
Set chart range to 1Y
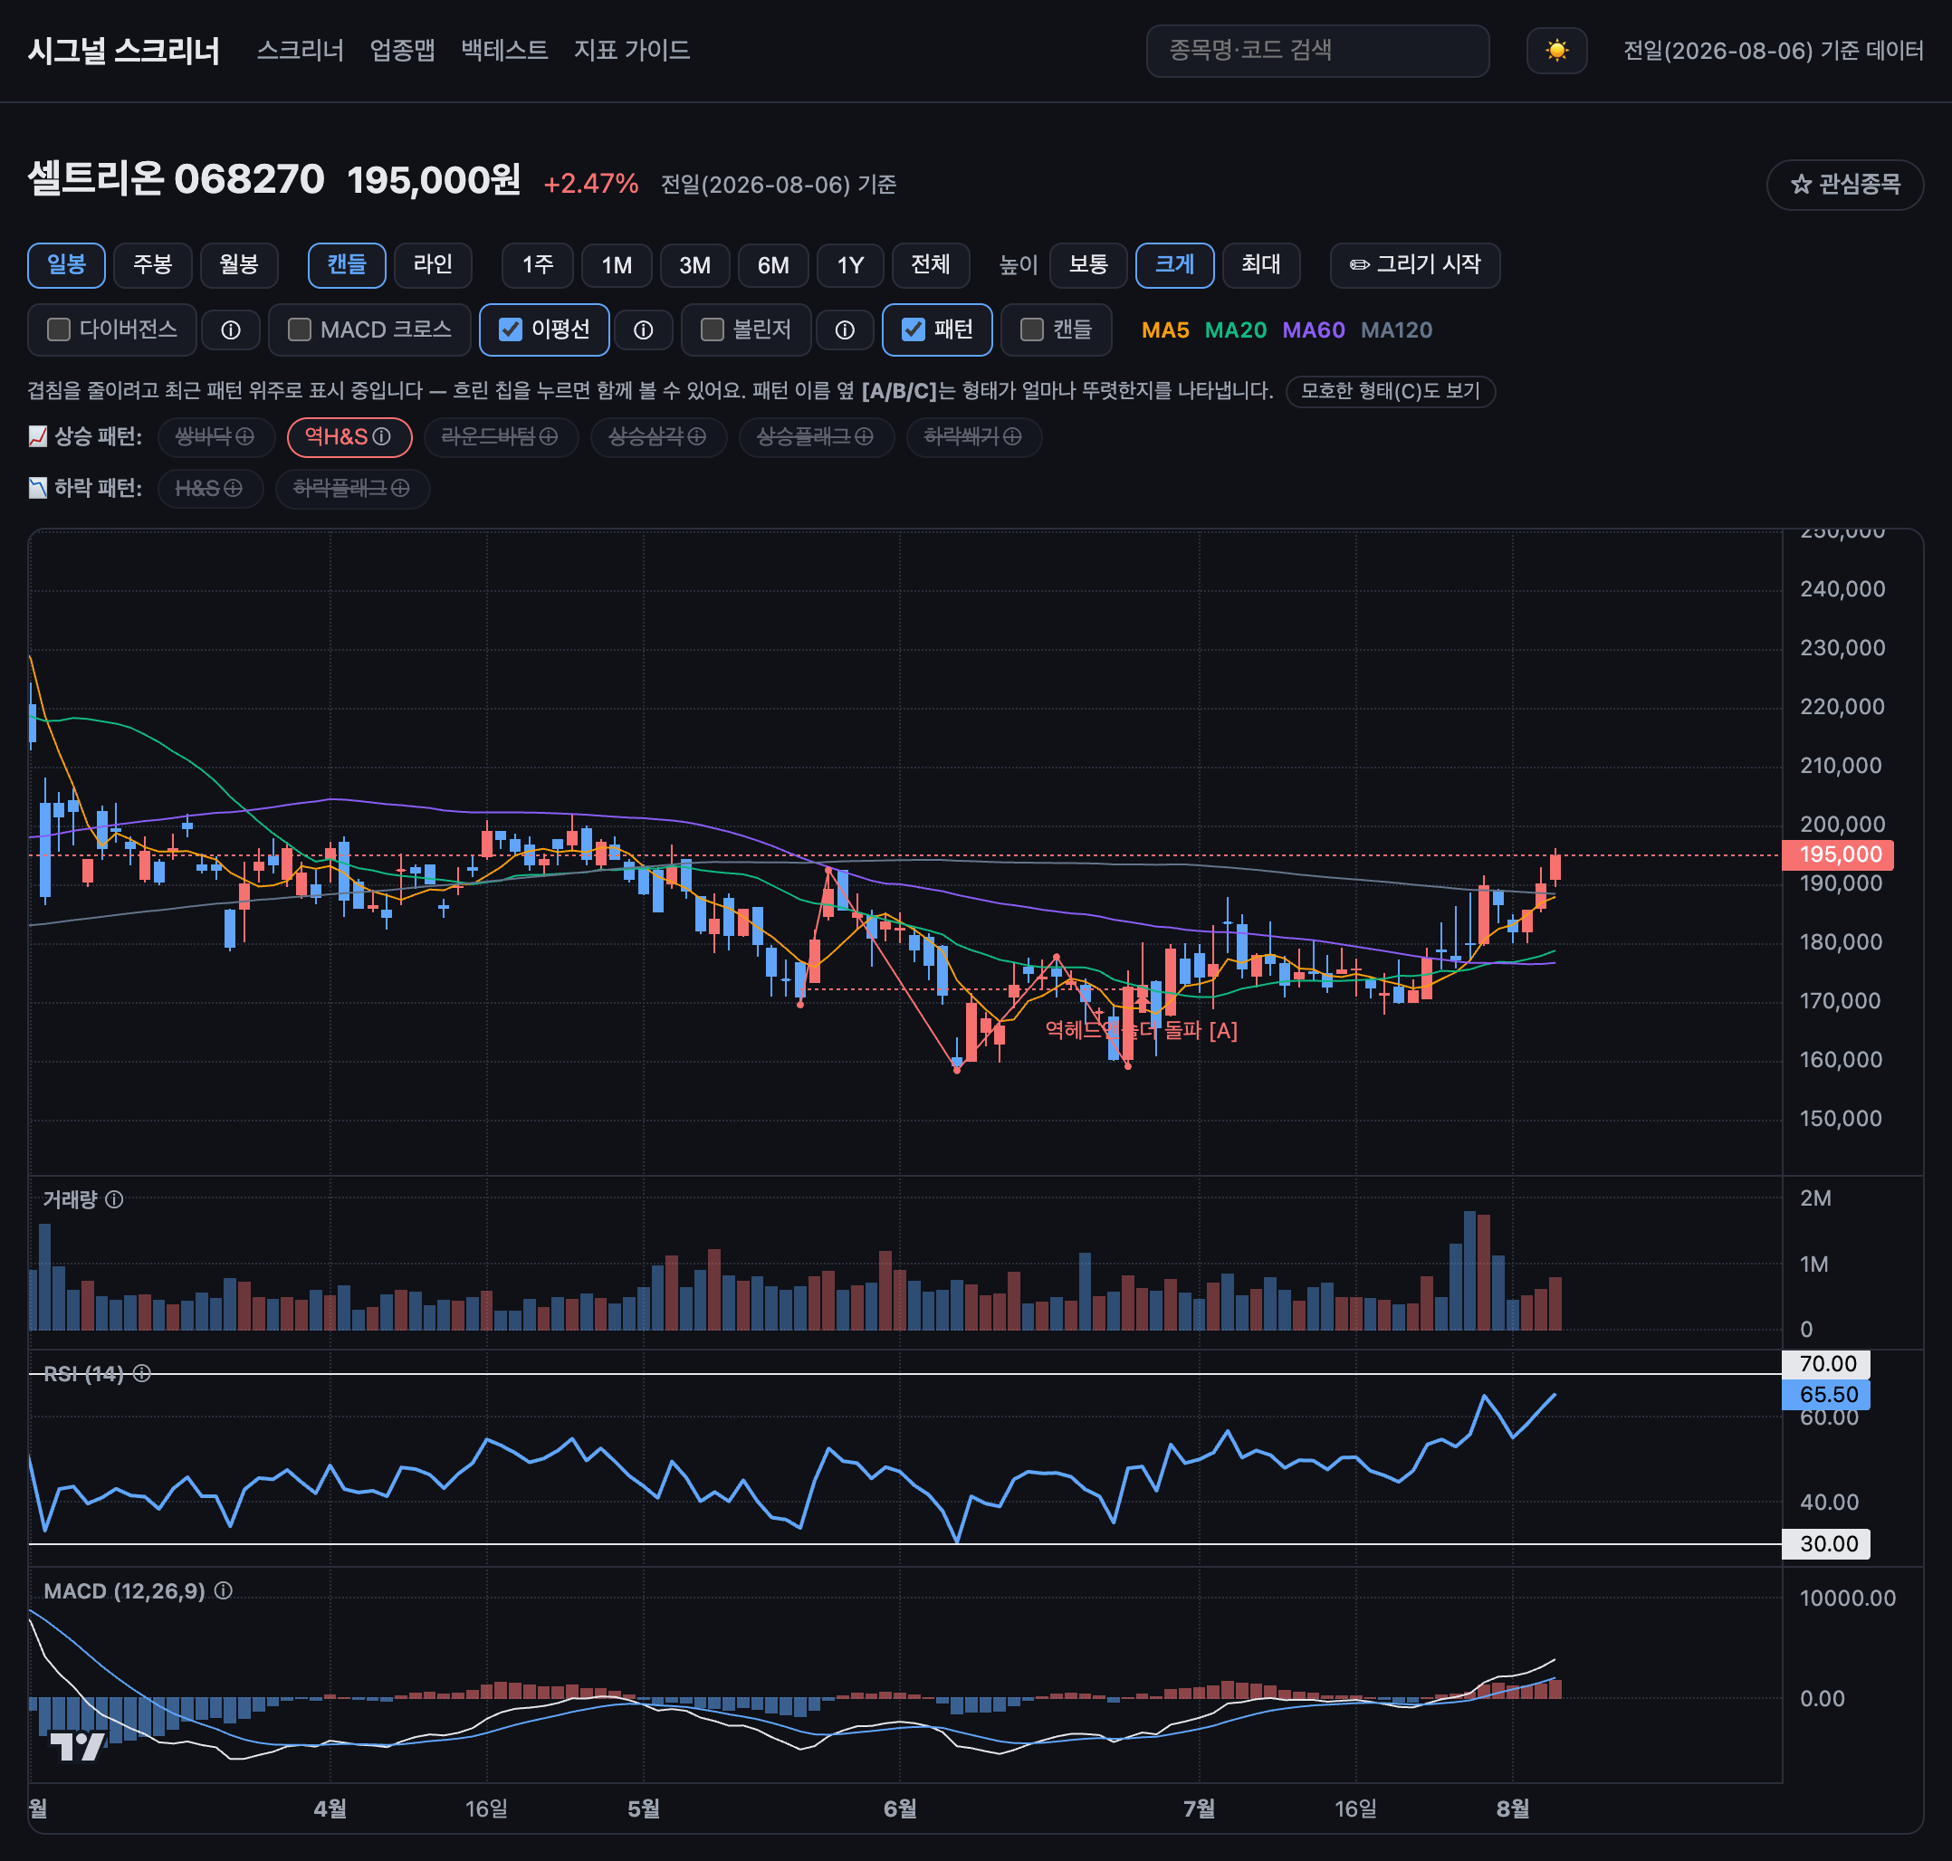pyautogui.click(x=850, y=265)
